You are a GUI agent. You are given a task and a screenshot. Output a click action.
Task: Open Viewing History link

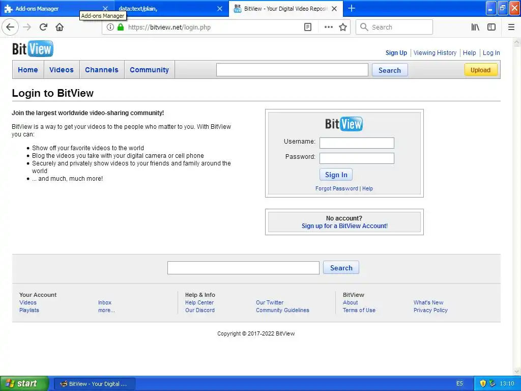click(435, 53)
